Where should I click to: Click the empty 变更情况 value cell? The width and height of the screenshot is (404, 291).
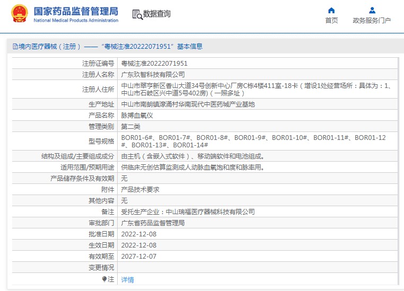click(x=258, y=268)
